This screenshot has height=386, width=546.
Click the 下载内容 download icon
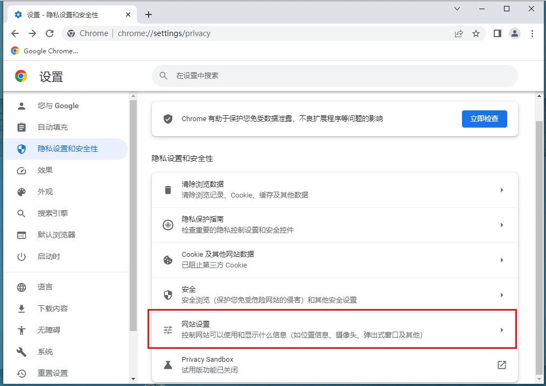tap(22, 308)
